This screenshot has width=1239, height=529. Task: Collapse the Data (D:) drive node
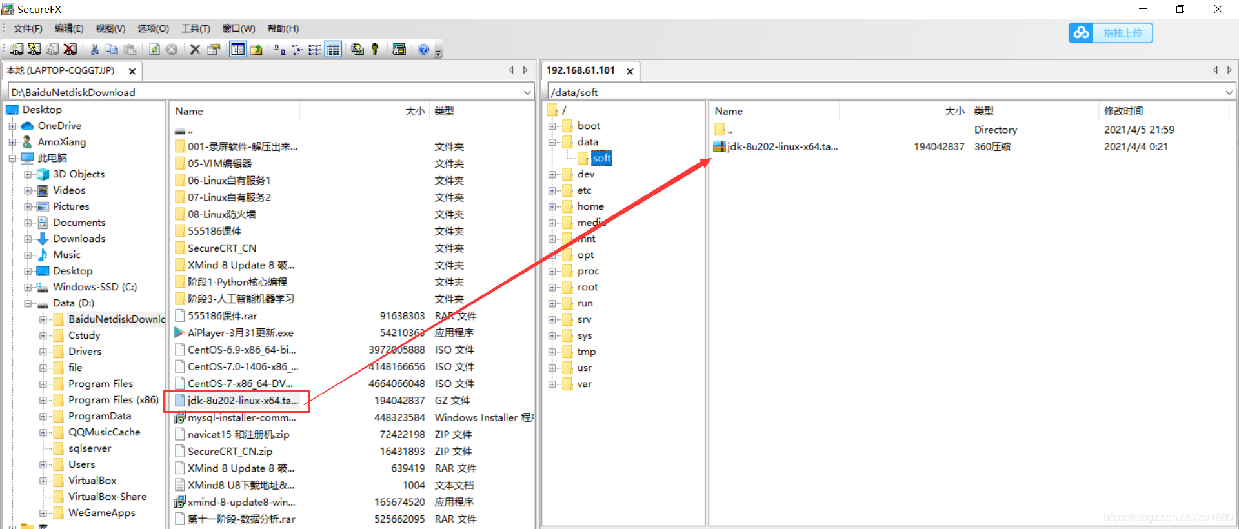28,303
